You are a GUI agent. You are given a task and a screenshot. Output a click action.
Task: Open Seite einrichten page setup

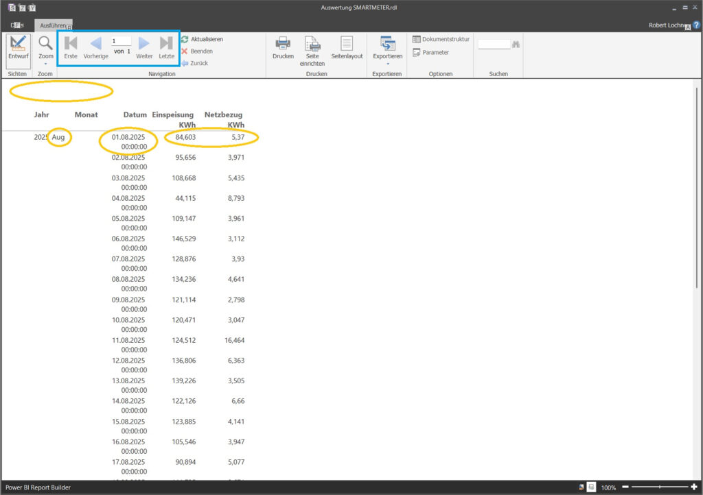point(312,49)
